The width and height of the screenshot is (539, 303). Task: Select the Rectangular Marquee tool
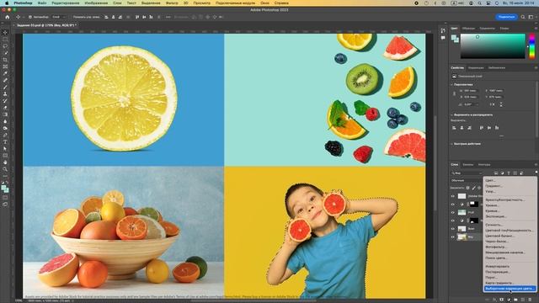[5, 40]
